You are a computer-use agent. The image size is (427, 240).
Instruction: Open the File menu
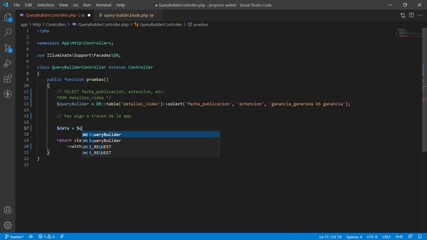click(17, 5)
